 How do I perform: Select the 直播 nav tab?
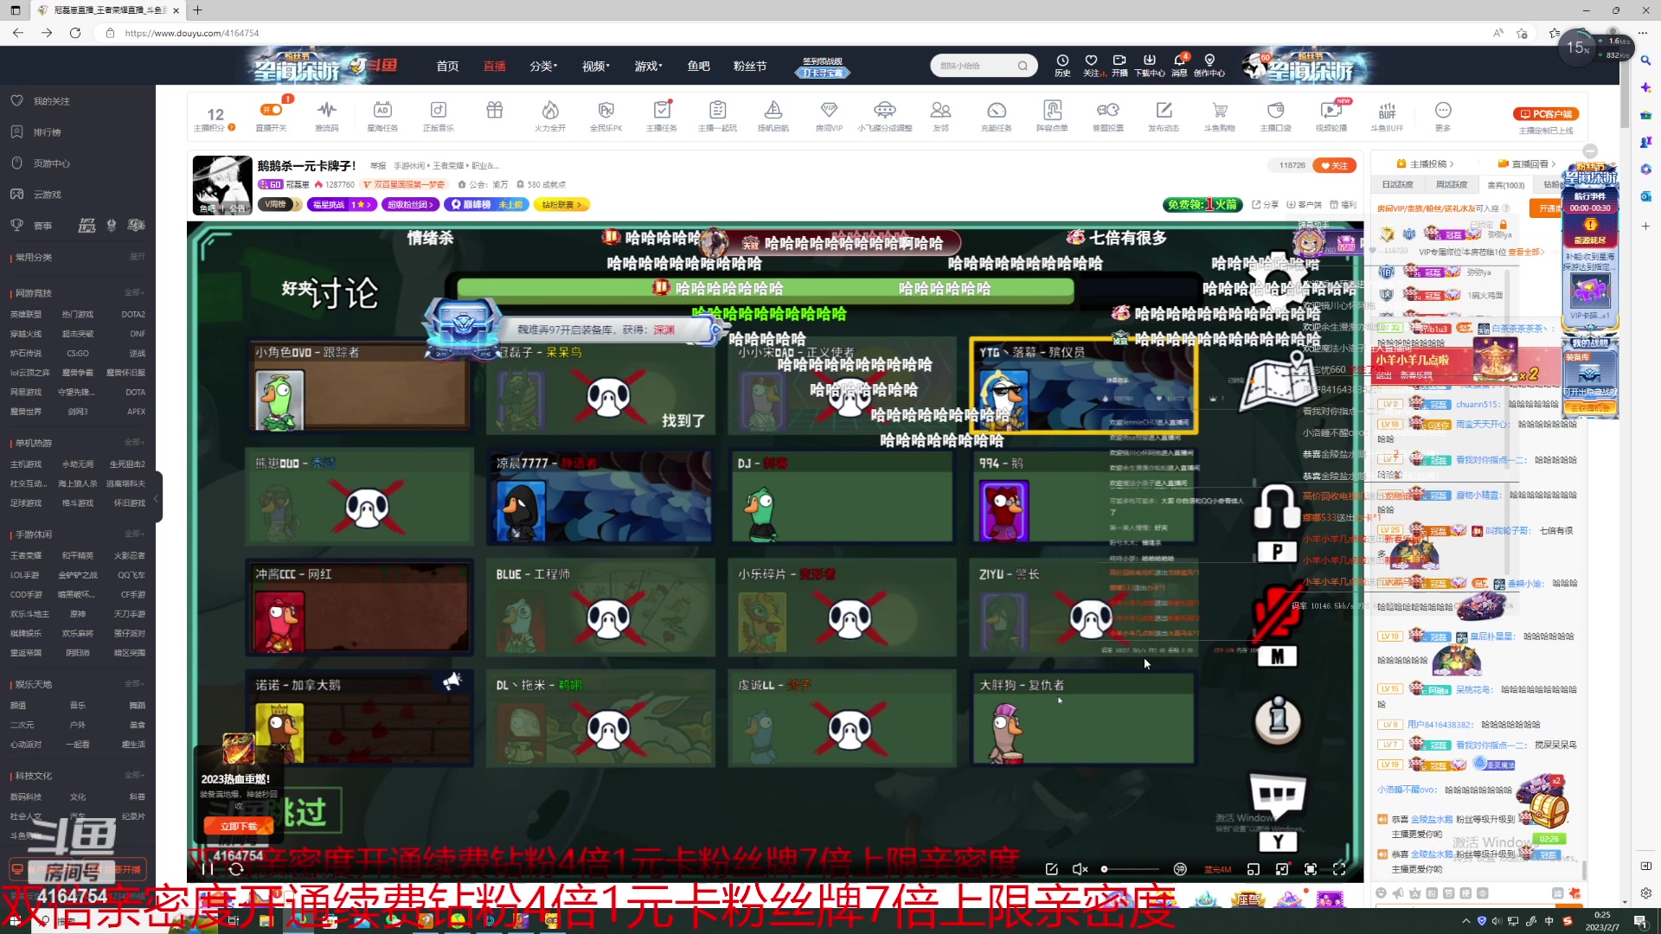pos(494,67)
